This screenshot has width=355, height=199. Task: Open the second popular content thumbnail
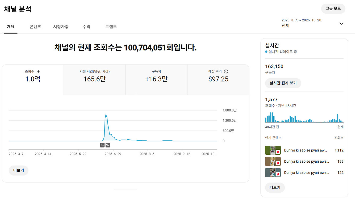point(273,162)
